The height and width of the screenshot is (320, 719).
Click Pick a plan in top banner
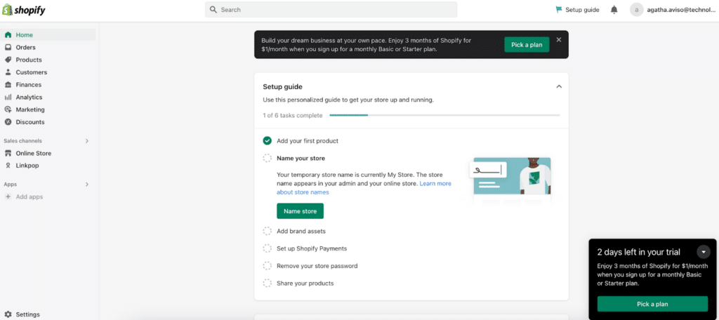pos(527,45)
